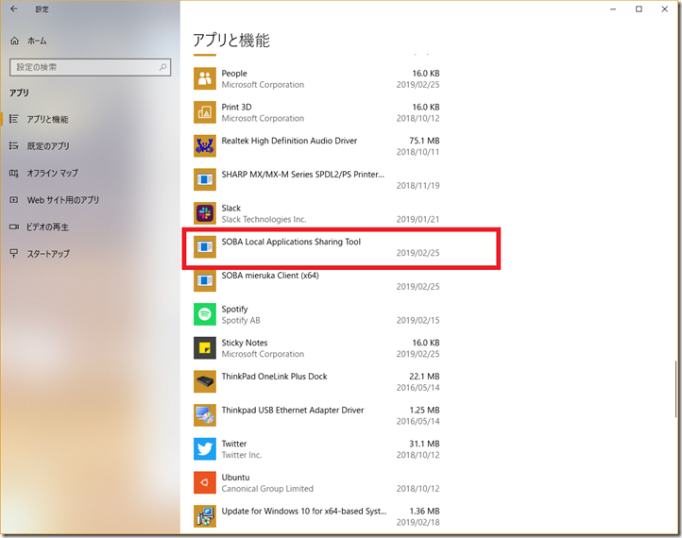
Task: Click Realtek High Definition Audio Driver text
Action: [289, 141]
